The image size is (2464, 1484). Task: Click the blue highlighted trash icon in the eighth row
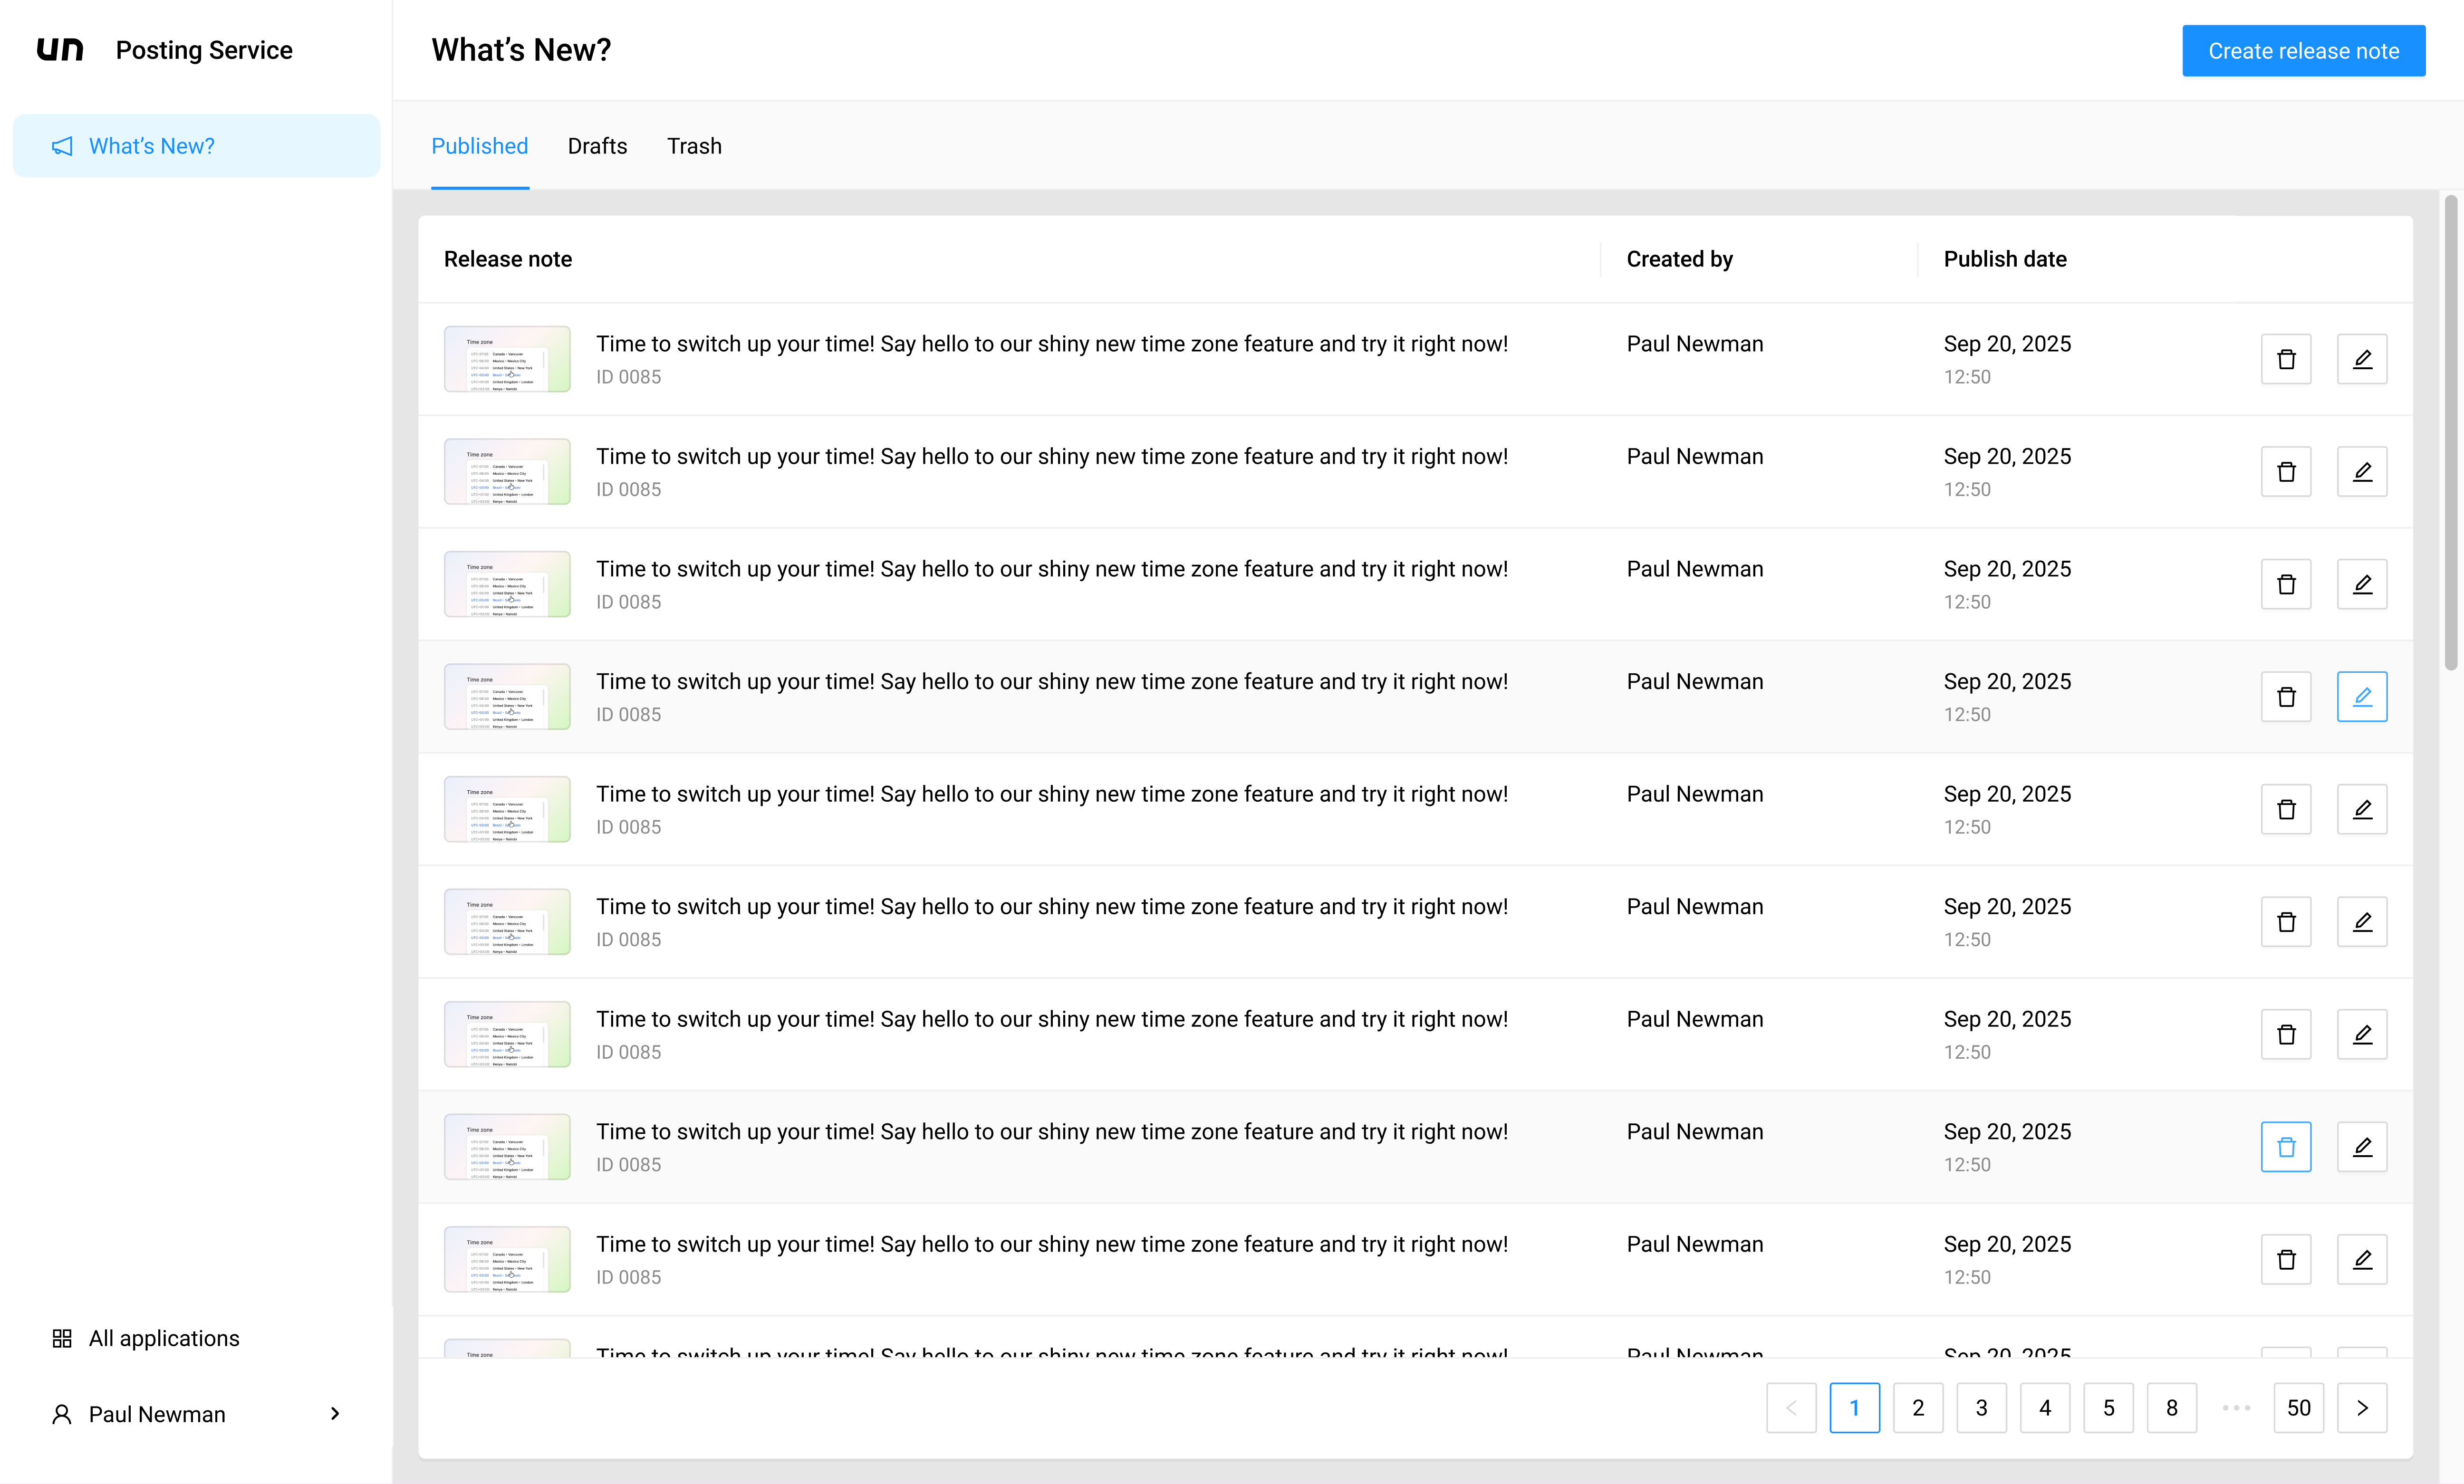point(2286,1146)
